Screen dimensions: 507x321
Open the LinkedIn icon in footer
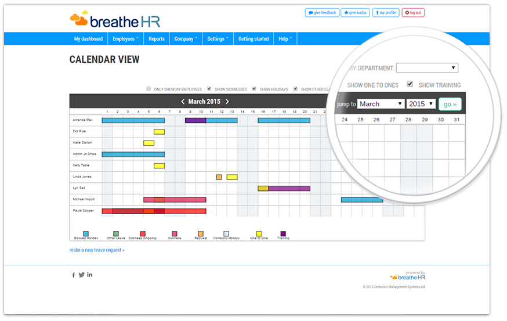[x=90, y=275]
